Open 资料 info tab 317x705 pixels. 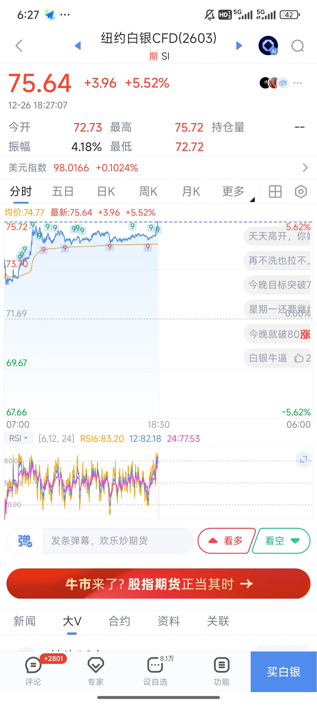point(168,621)
